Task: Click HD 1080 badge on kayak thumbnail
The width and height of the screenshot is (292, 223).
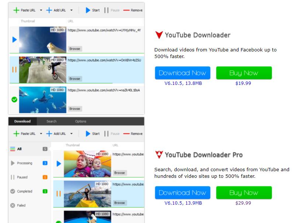Action: click(x=102, y=184)
